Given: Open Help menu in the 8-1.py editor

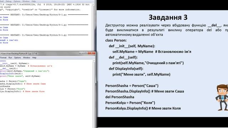Looking at the screenshot, I should pos(34,58).
